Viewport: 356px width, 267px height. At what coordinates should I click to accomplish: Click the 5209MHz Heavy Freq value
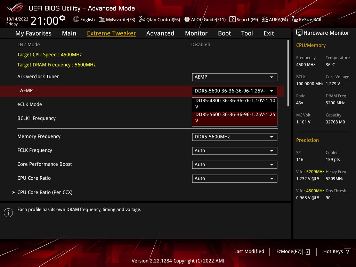click(x=335, y=179)
